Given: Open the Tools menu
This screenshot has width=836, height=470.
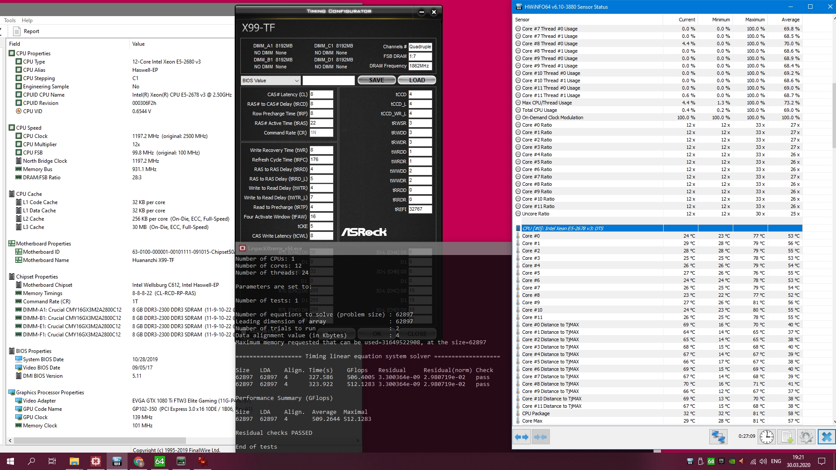Looking at the screenshot, I should coord(10,20).
